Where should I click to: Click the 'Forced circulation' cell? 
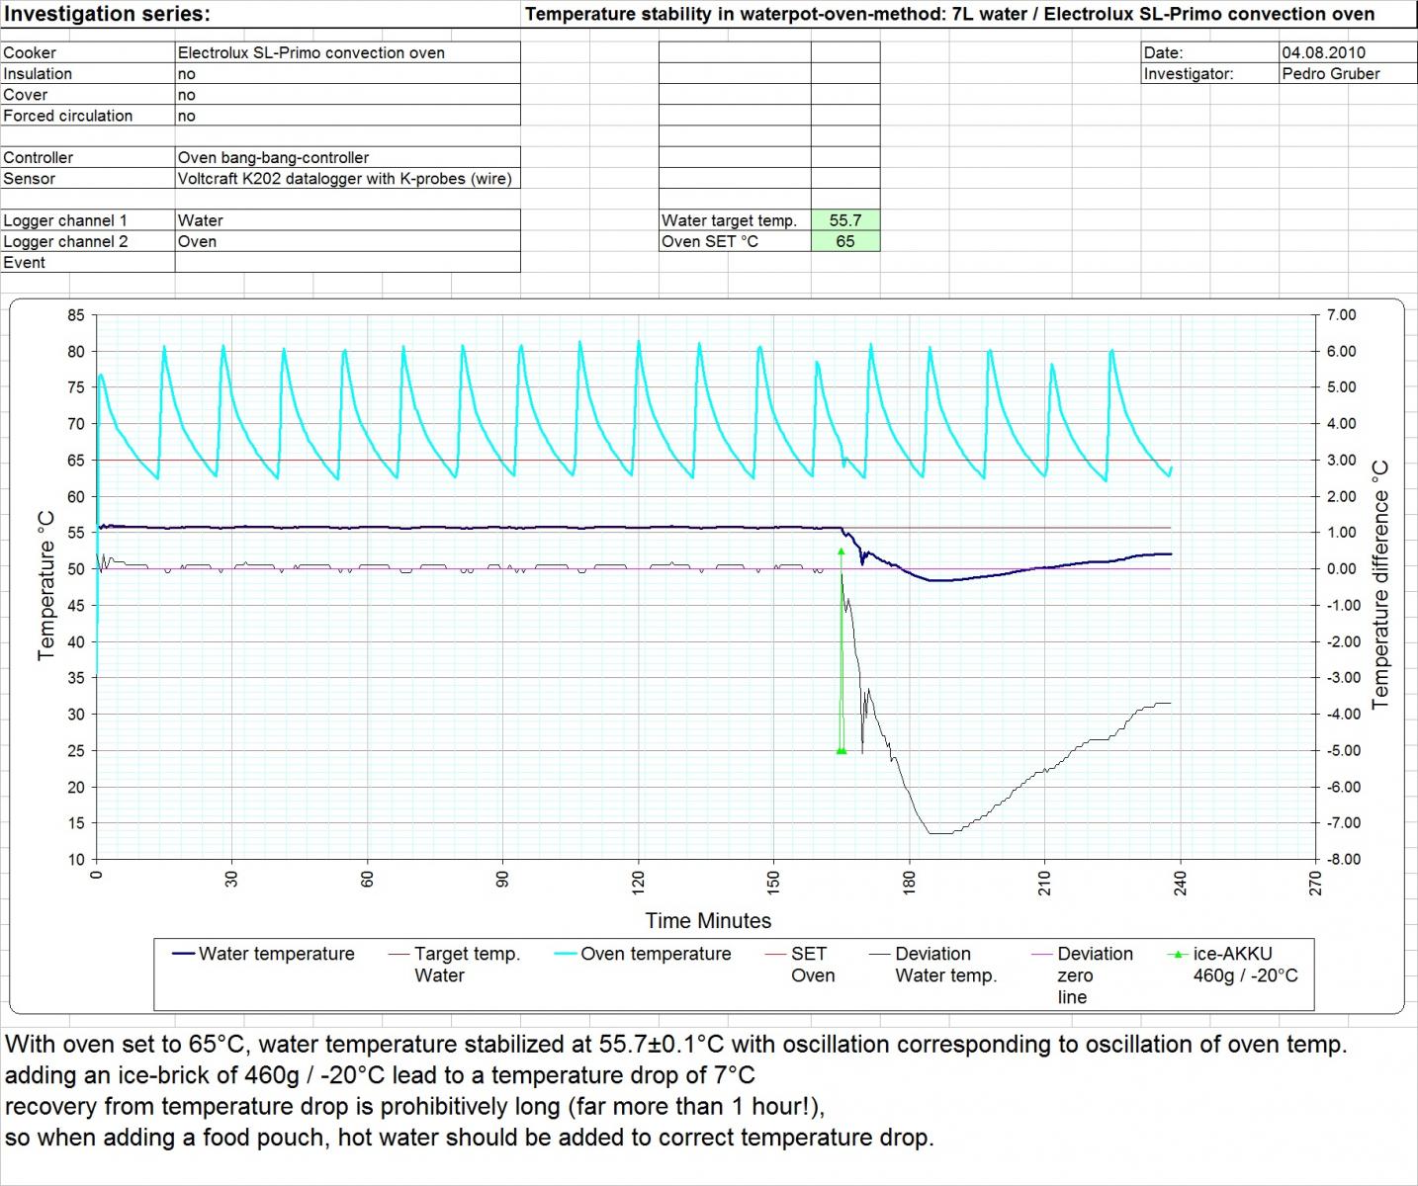(x=88, y=115)
